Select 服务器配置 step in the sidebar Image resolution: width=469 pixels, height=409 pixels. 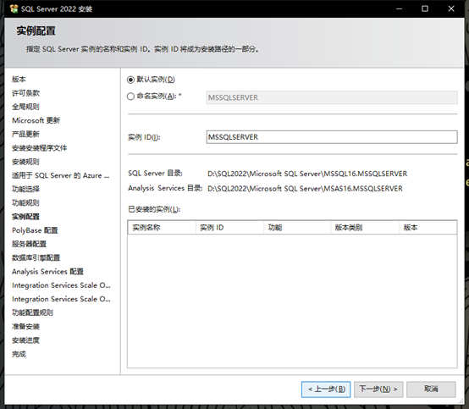[x=30, y=244]
